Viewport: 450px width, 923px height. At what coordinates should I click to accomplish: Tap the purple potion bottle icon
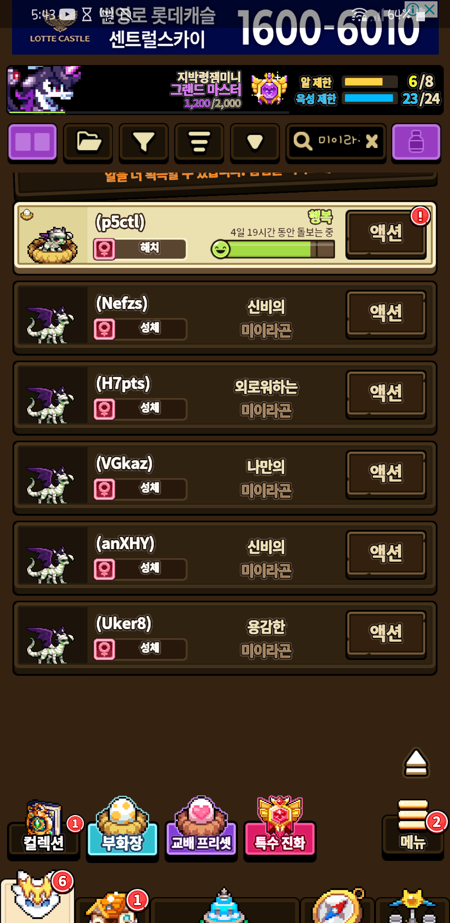point(416,142)
